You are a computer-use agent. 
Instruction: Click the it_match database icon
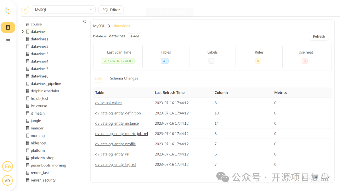[28, 113]
